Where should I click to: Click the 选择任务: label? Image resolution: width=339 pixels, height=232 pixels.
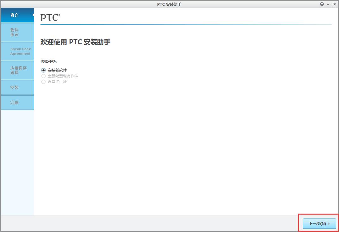(x=48, y=62)
